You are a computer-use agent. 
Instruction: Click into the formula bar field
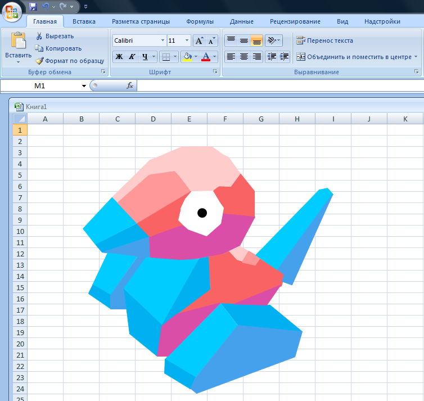tap(281, 85)
